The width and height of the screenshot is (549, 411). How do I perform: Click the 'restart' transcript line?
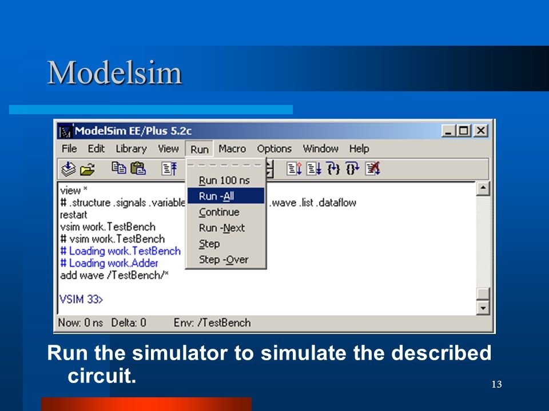(x=73, y=215)
